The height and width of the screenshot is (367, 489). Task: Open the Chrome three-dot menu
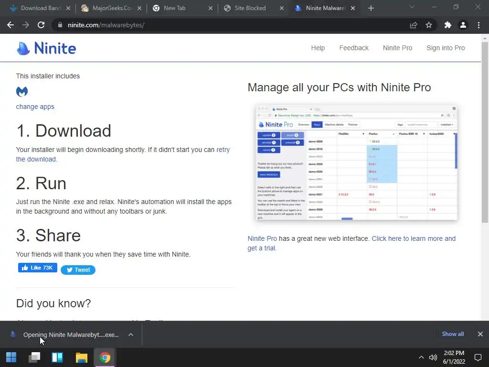[x=478, y=25]
